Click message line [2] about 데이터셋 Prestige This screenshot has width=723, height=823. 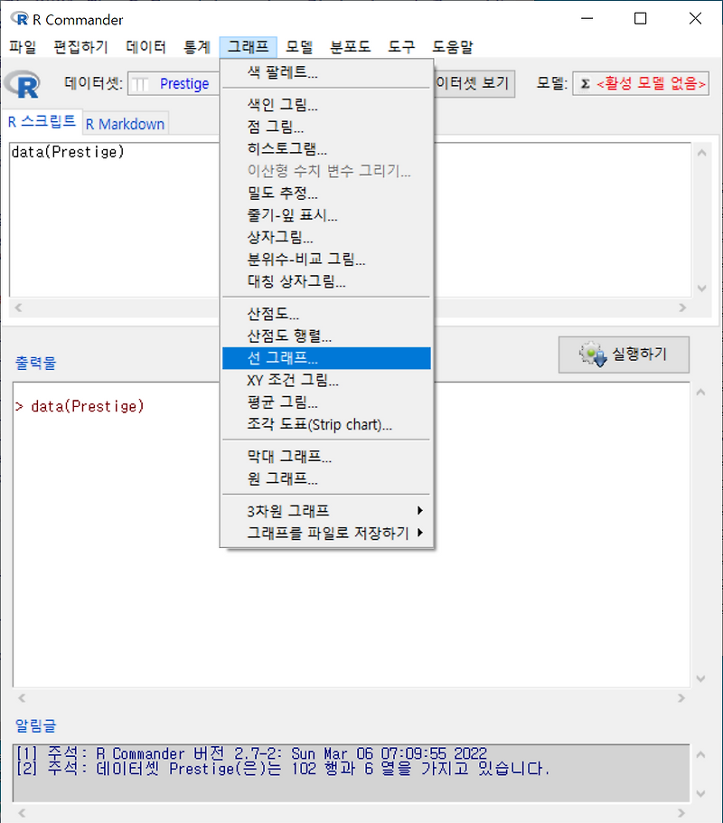(x=283, y=769)
